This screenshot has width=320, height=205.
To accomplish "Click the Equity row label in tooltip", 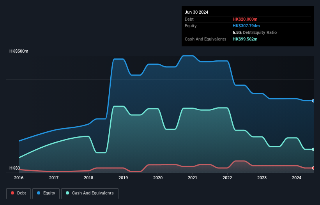I will (191, 26).
